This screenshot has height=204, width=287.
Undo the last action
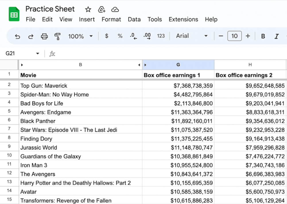[x=18, y=36]
